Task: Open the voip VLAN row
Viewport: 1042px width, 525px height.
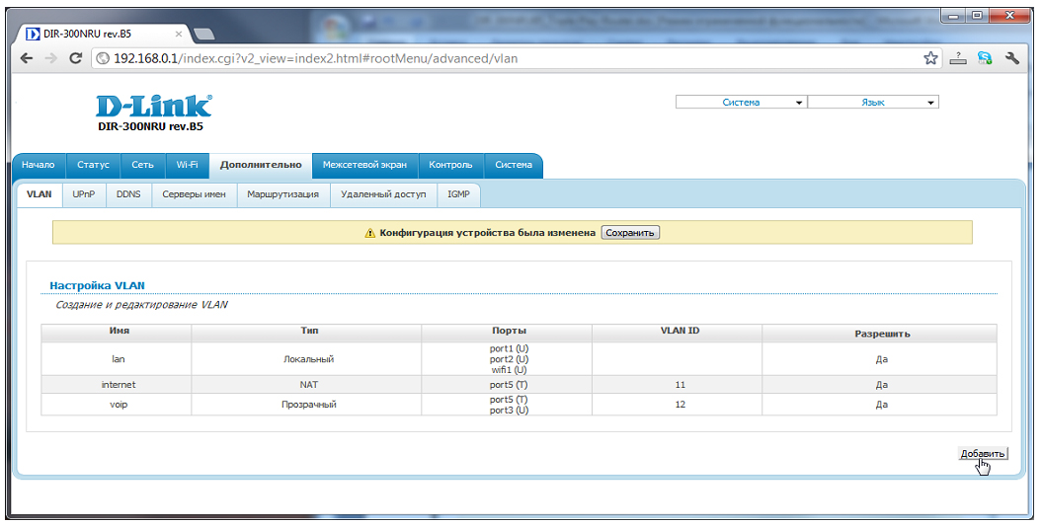Action: [119, 405]
